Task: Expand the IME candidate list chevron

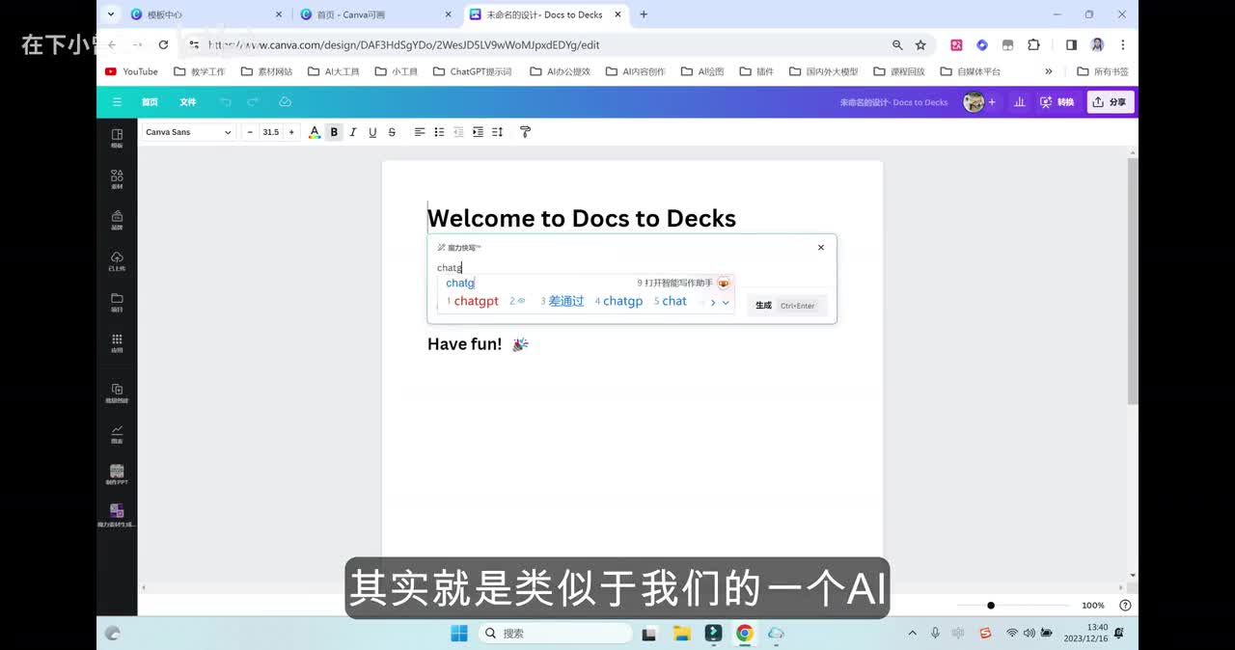Action: click(726, 303)
